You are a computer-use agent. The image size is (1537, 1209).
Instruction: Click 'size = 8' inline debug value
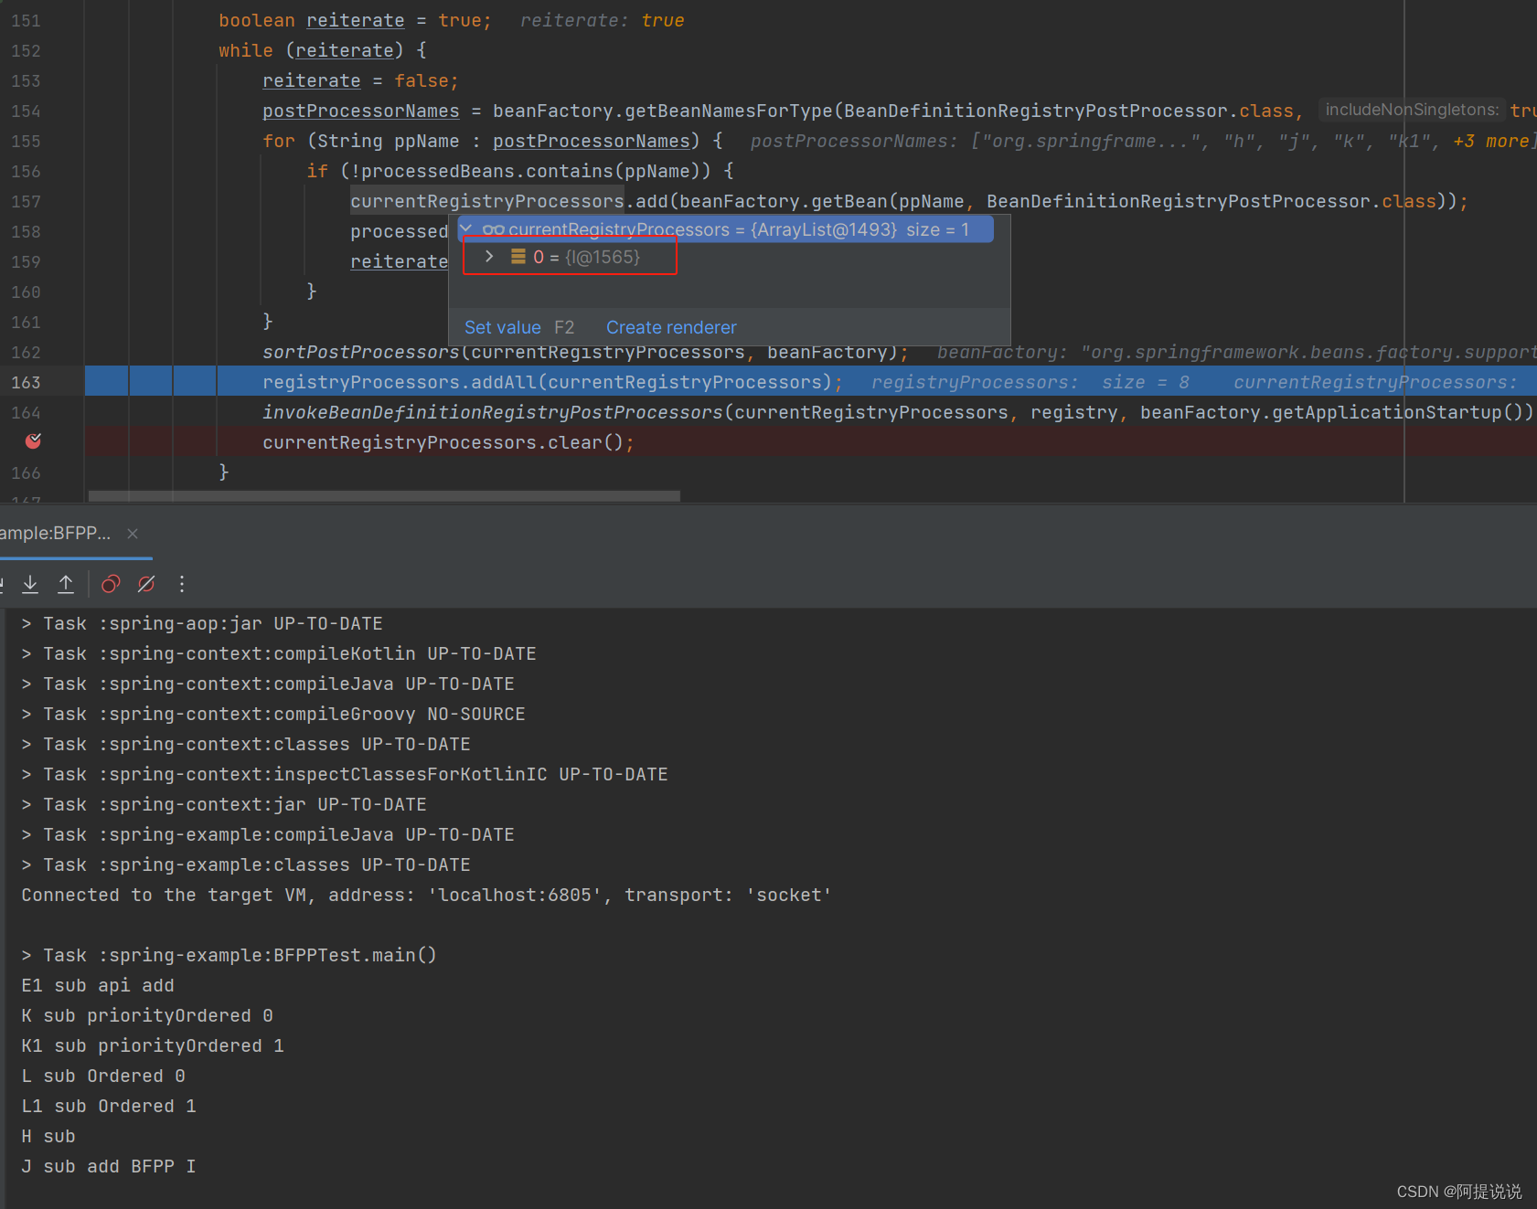1146,382
